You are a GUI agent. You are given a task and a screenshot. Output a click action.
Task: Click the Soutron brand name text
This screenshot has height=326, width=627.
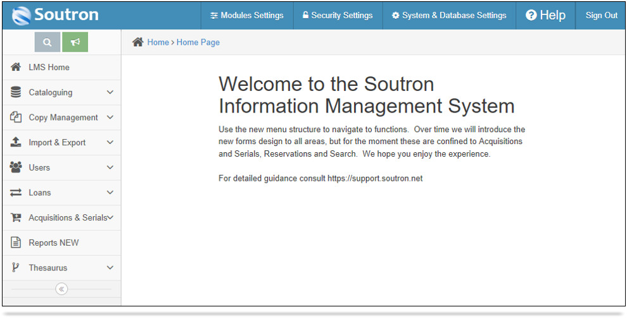tap(66, 15)
